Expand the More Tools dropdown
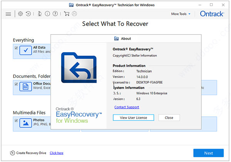The width and height of the screenshot is (231, 162). [181, 14]
